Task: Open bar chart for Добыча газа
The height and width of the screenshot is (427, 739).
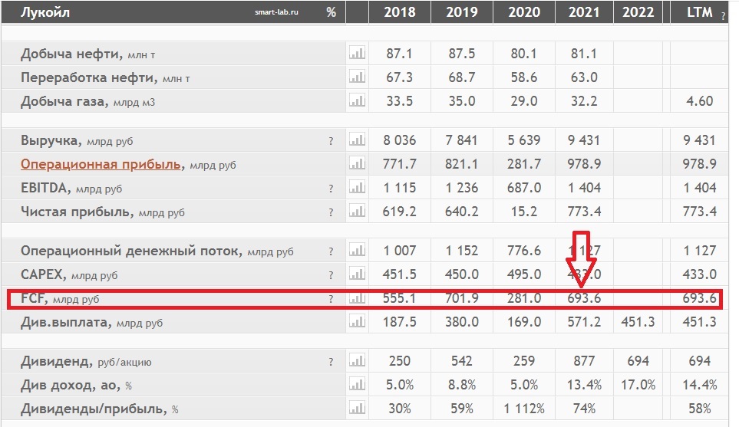Action: point(357,101)
